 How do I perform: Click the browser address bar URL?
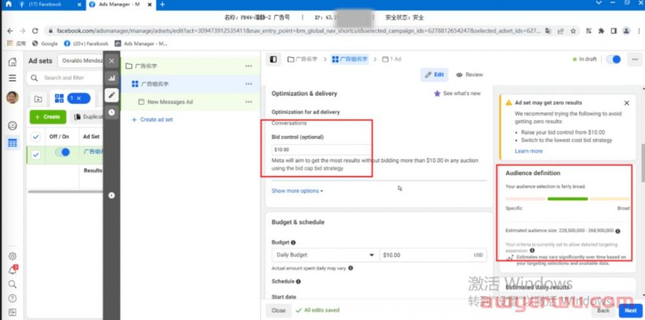(299, 31)
